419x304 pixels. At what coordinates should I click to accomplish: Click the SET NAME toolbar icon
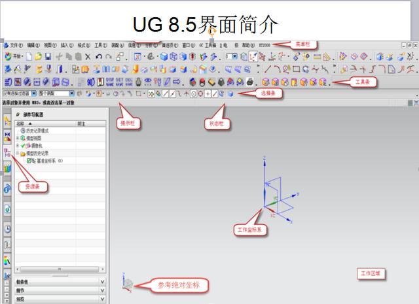coord(119,82)
